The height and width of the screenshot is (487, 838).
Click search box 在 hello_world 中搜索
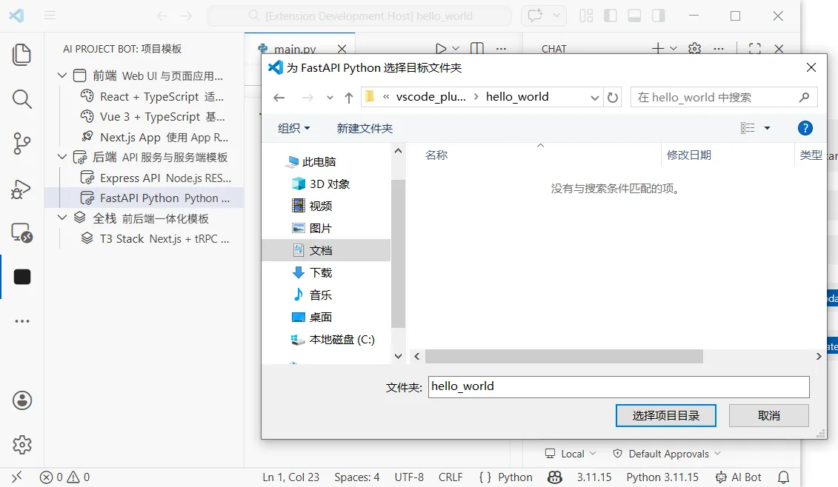click(x=724, y=97)
